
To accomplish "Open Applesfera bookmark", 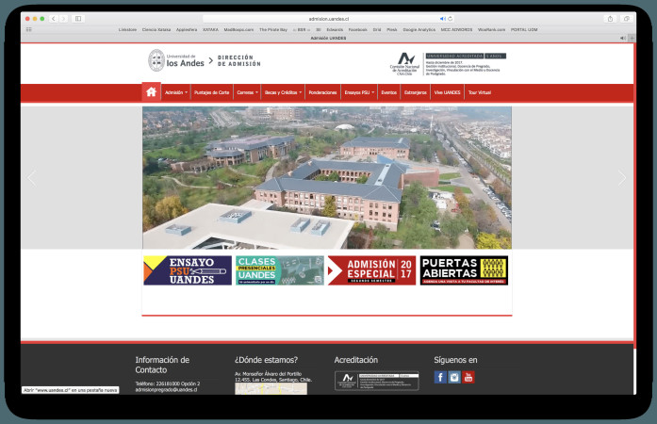I will [x=187, y=30].
